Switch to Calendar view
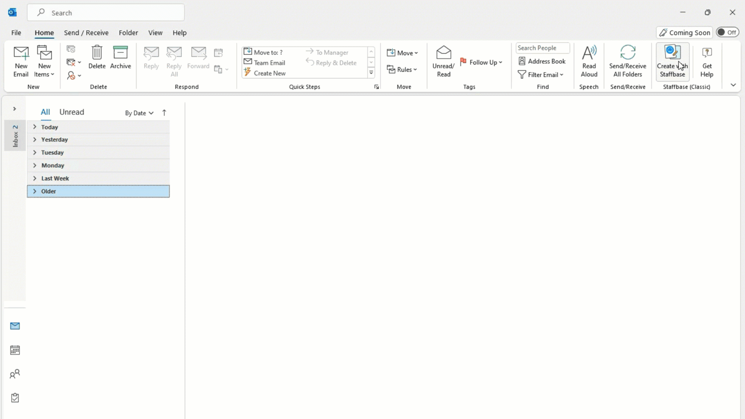Viewport: 745px width, 419px height. 15,350
